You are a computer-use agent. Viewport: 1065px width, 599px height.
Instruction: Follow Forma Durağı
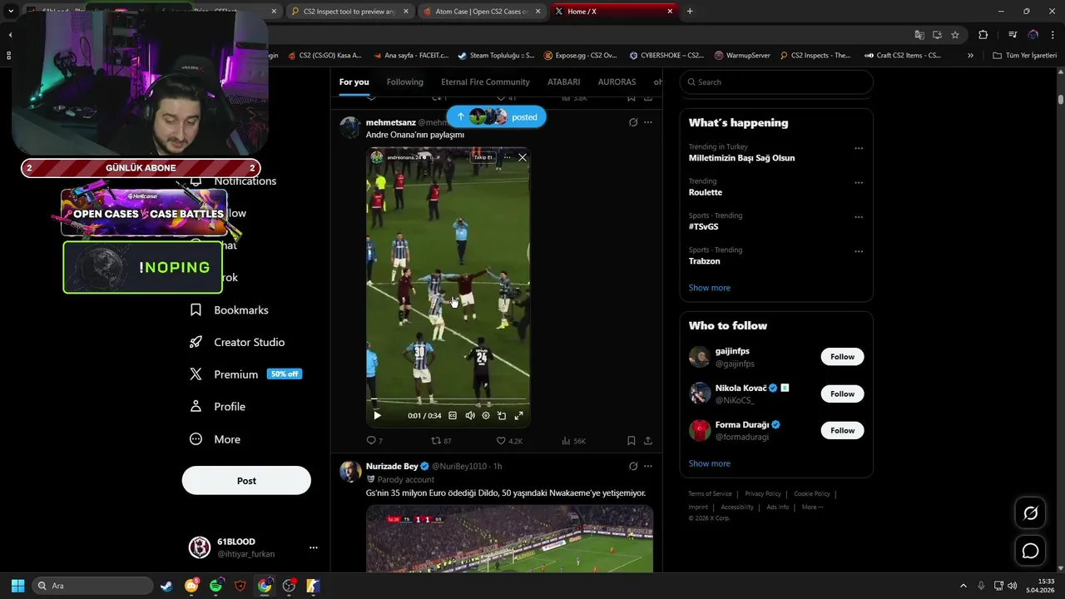[842, 430]
